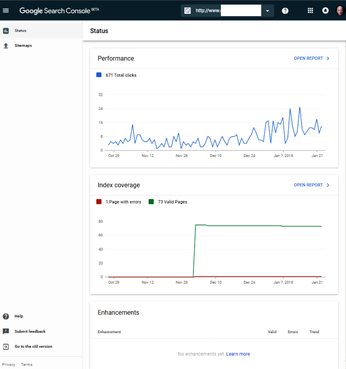Click the green Valid Pages swatch
346x369 pixels.
[151, 202]
